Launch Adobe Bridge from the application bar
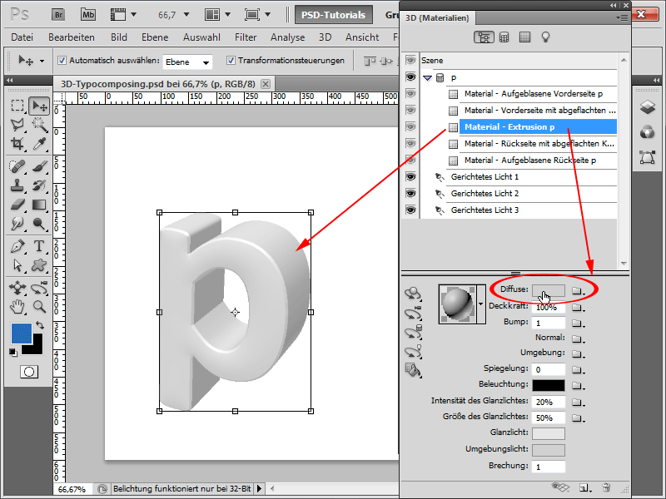 (x=58, y=15)
